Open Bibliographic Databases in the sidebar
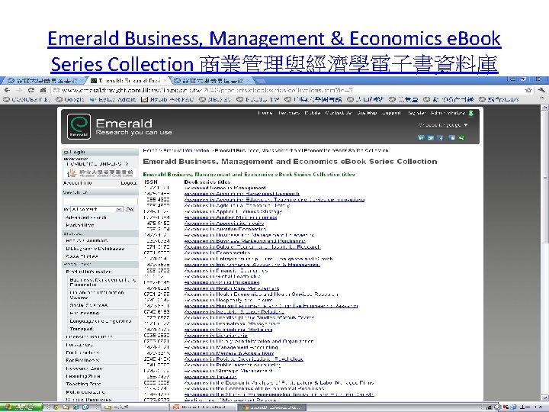 pyautogui.click(x=95, y=249)
